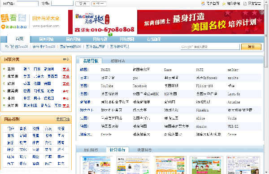Click the vertical page scrollbar thumb
This screenshot has width=269, height=174.
[x=266, y=36]
